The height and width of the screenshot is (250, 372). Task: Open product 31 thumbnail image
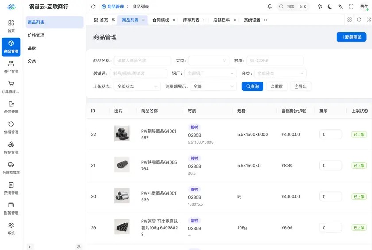coord(122,164)
